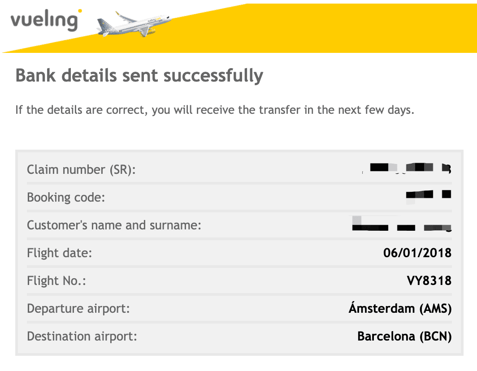Click the 'Destination airport:' label
This screenshot has width=477, height=371.
click(x=82, y=336)
